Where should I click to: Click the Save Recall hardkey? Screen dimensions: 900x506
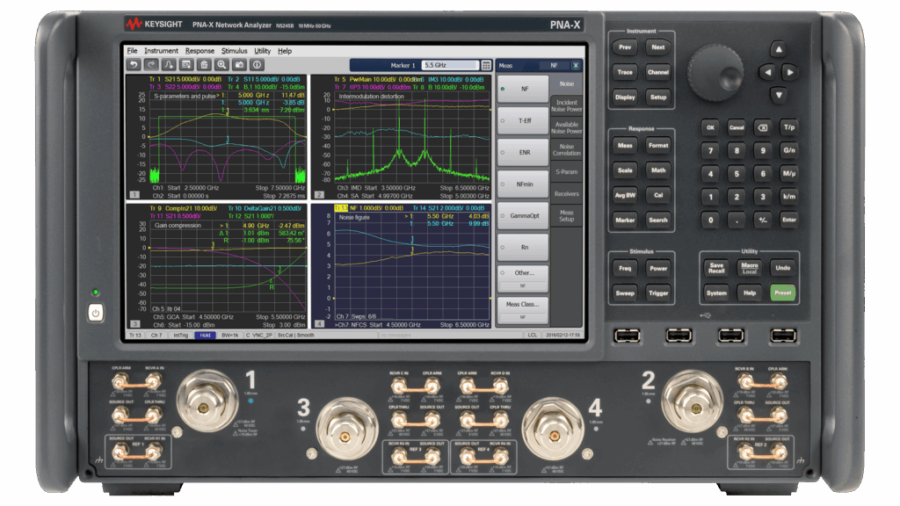click(716, 268)
